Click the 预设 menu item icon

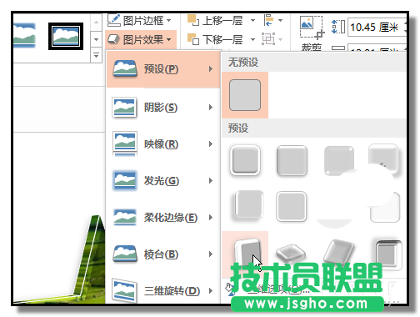coord(125,68)
